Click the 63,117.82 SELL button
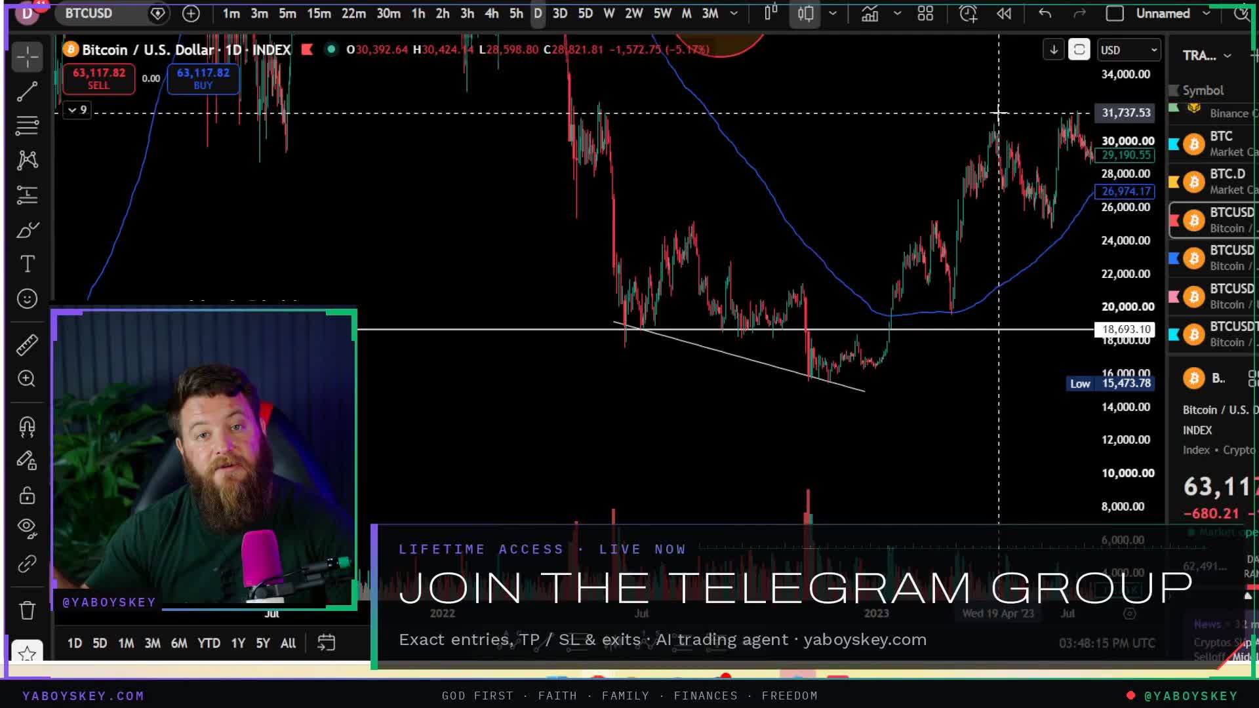Viewport: 1259px width, 708px height. pos(98,79)
